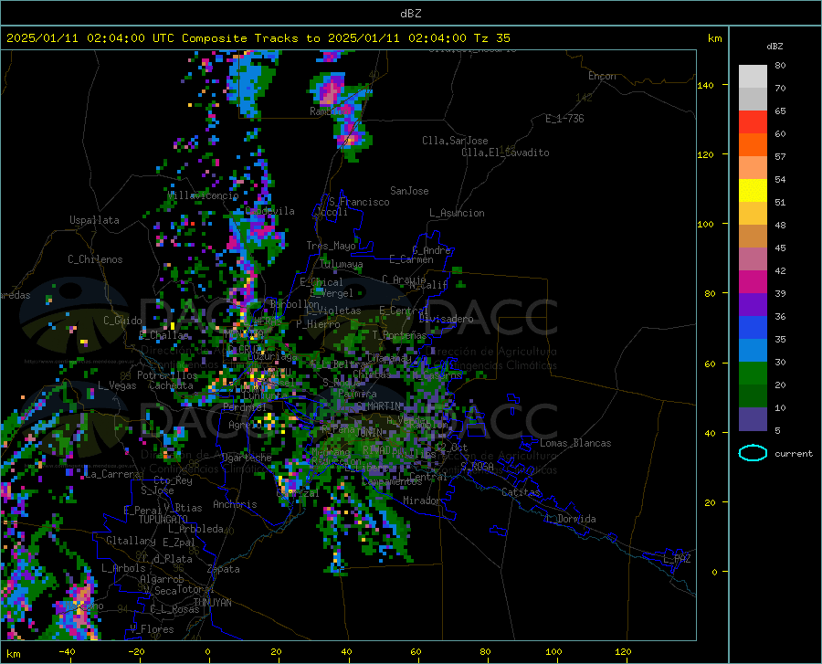Click the '120' tick on horizontal axis
Image resolution: width=822 pixels, height=664 pixels.
tap(623, 651)
